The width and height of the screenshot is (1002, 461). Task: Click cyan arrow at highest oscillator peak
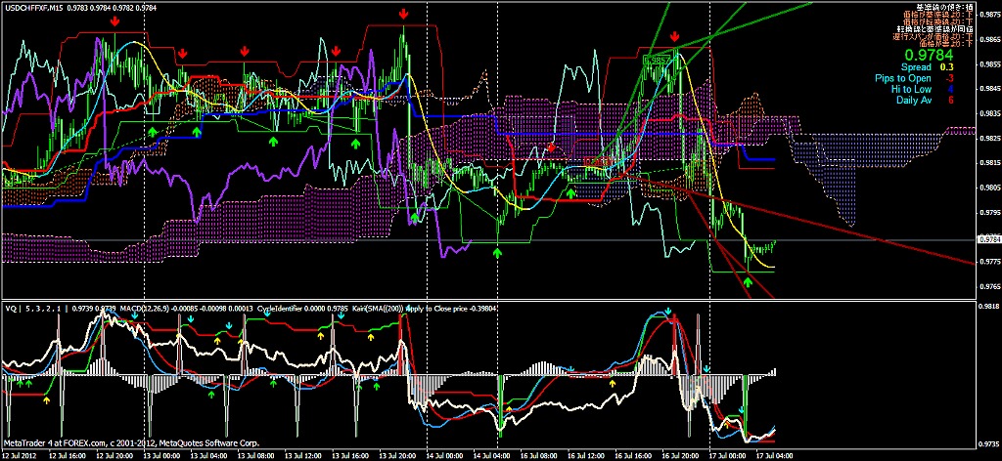668,313
